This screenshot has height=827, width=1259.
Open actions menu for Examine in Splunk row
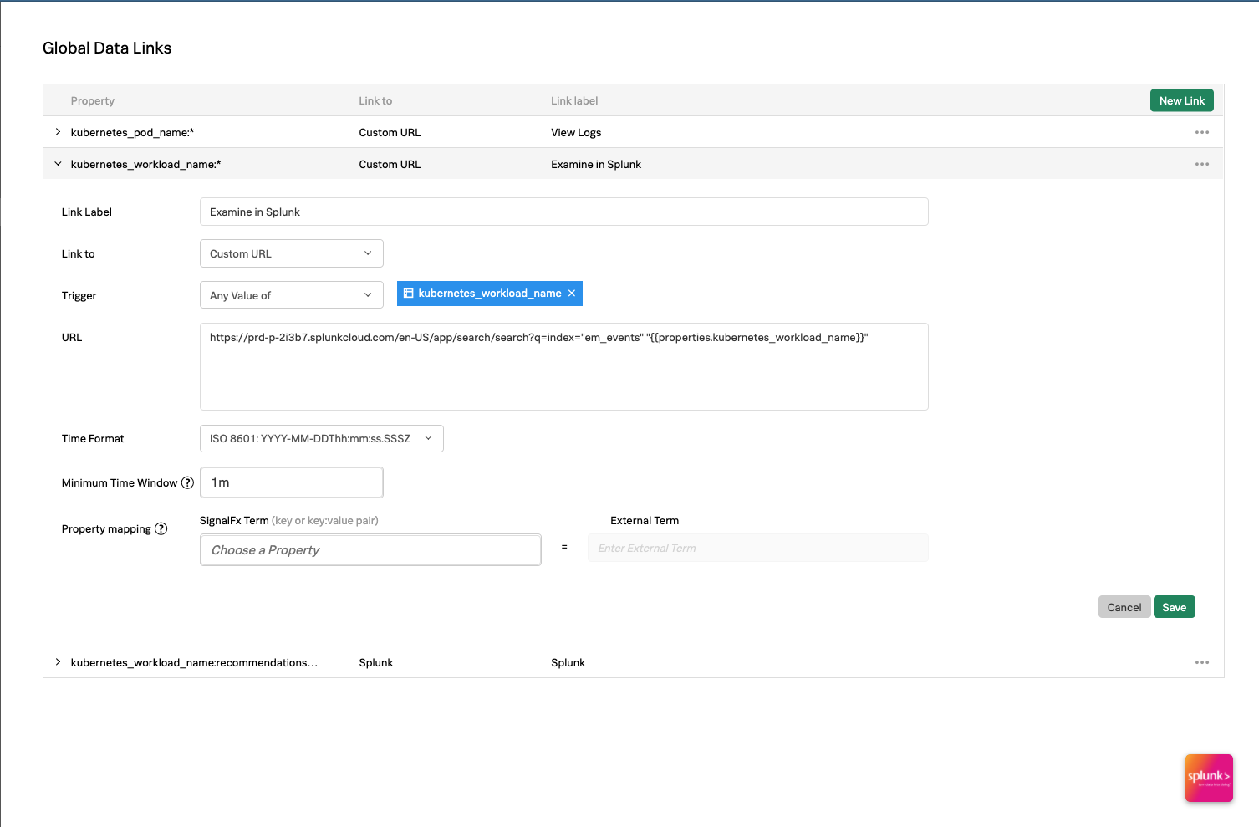pos(1201,164)
